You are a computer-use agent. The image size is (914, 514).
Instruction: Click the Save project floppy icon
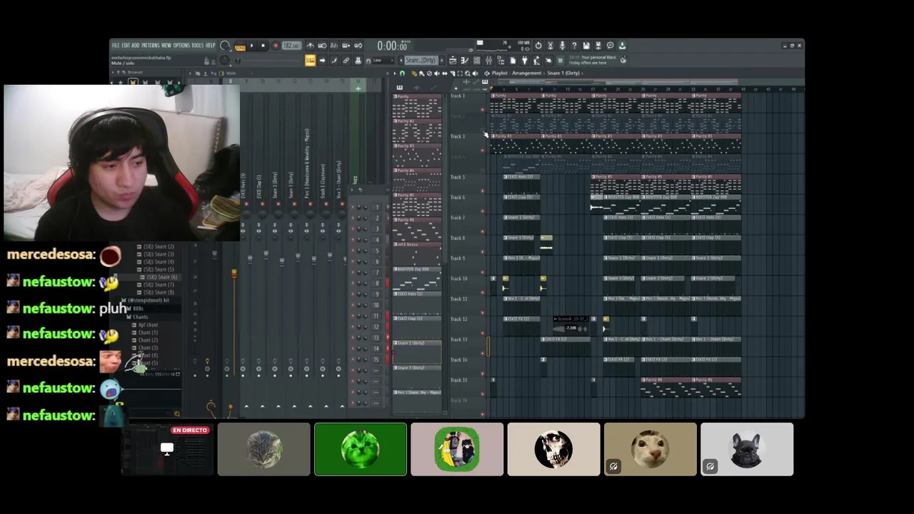point(586,46)
